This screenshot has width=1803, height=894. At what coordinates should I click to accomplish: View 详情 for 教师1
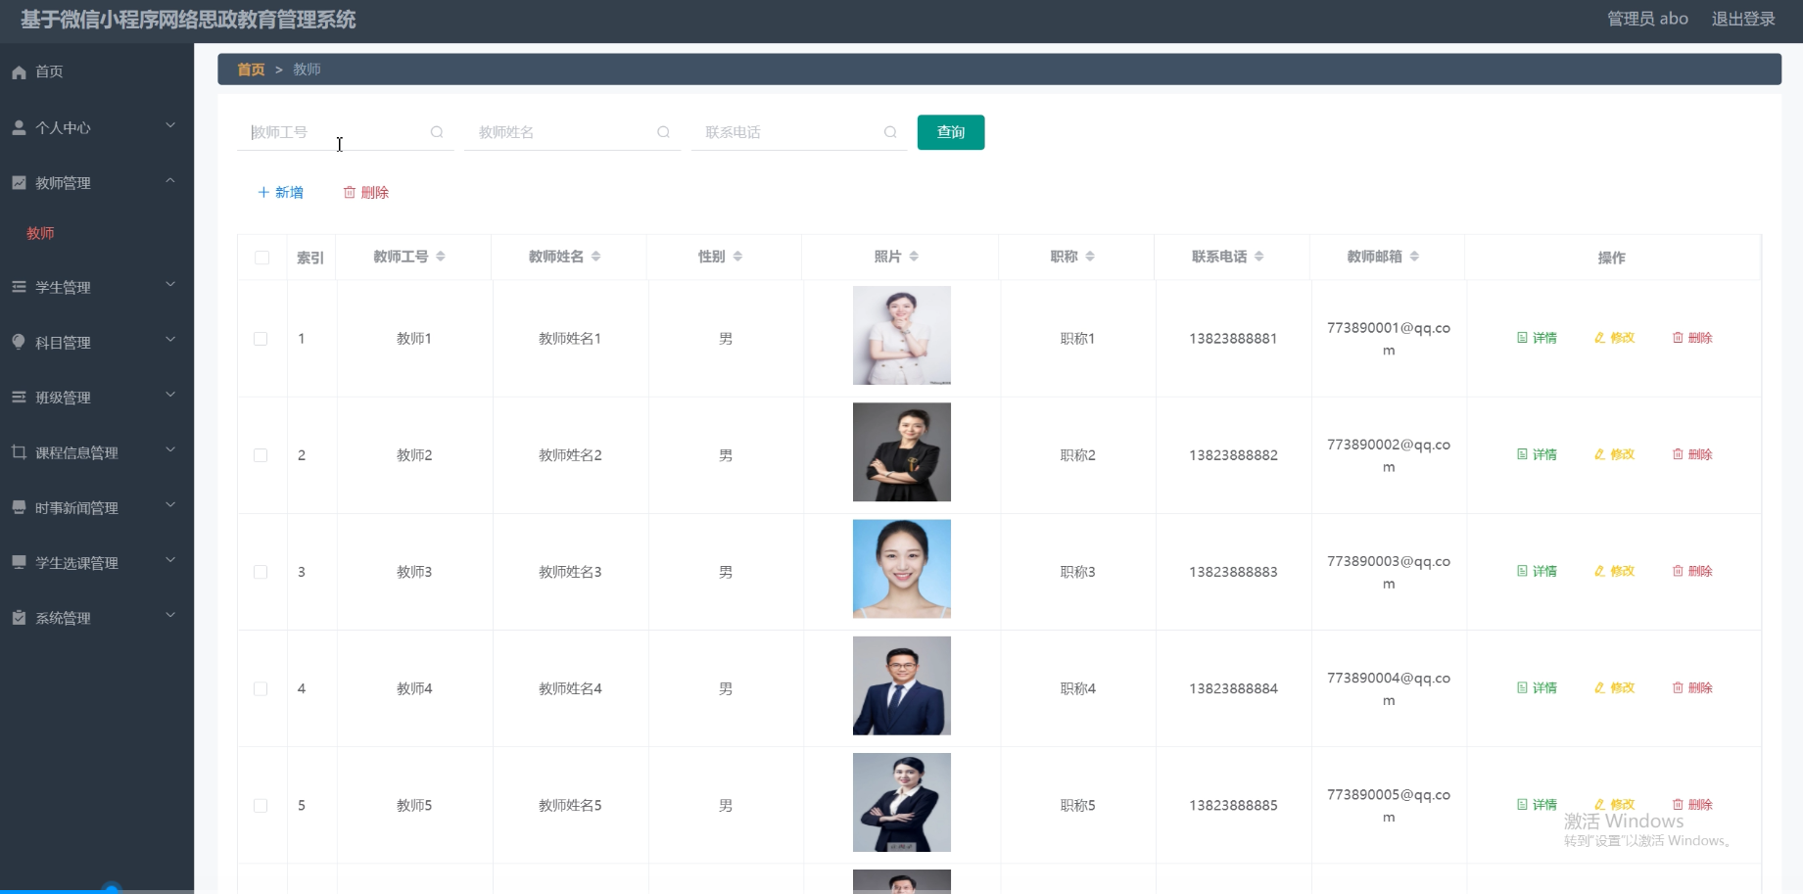(x=1537, y=338)
